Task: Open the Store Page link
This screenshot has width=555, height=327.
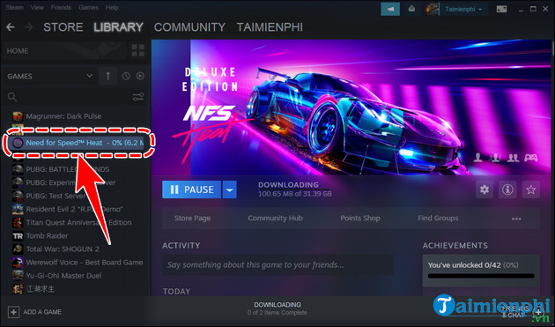Action: click(x=192, y=219)
